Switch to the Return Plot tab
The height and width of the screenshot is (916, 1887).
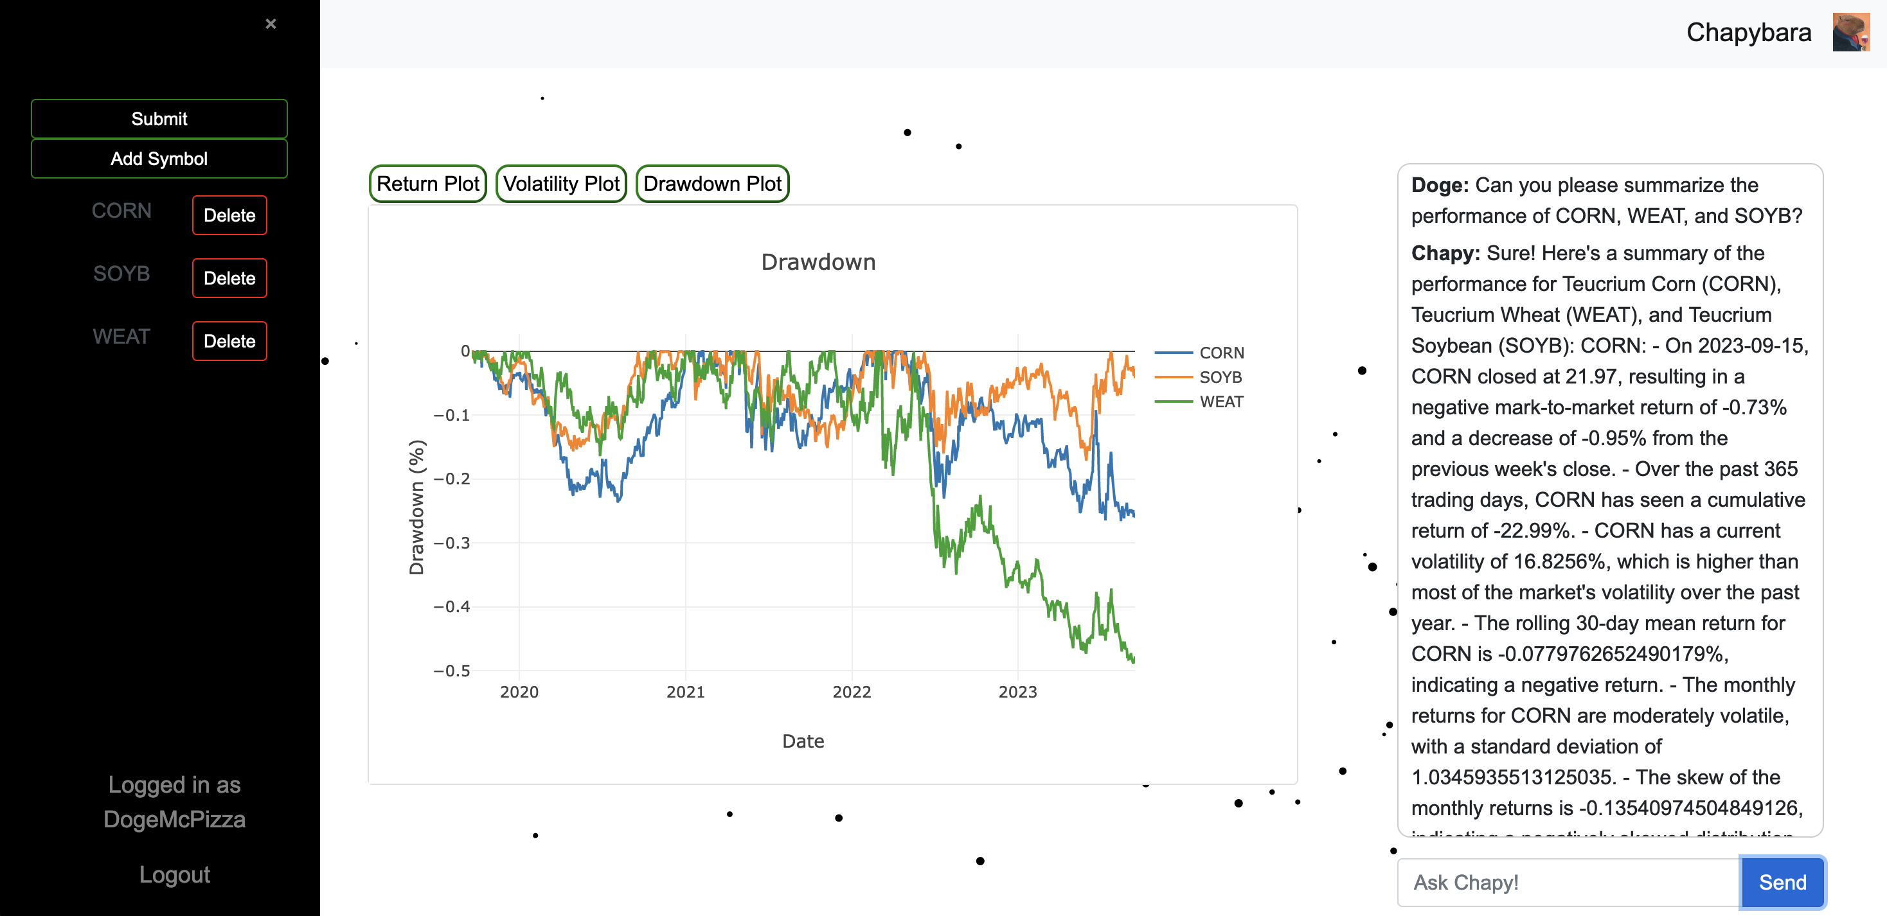pos(428,184)
